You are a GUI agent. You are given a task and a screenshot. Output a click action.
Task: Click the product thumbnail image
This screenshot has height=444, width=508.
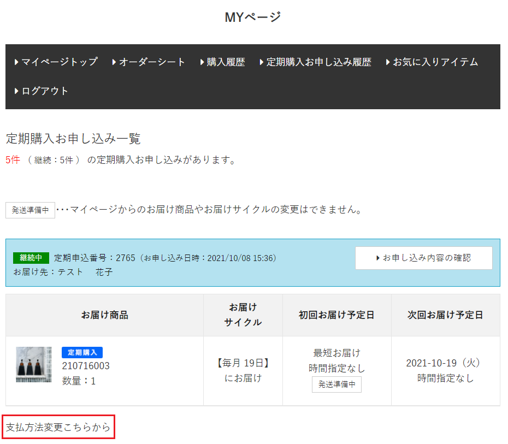(33, 364)
